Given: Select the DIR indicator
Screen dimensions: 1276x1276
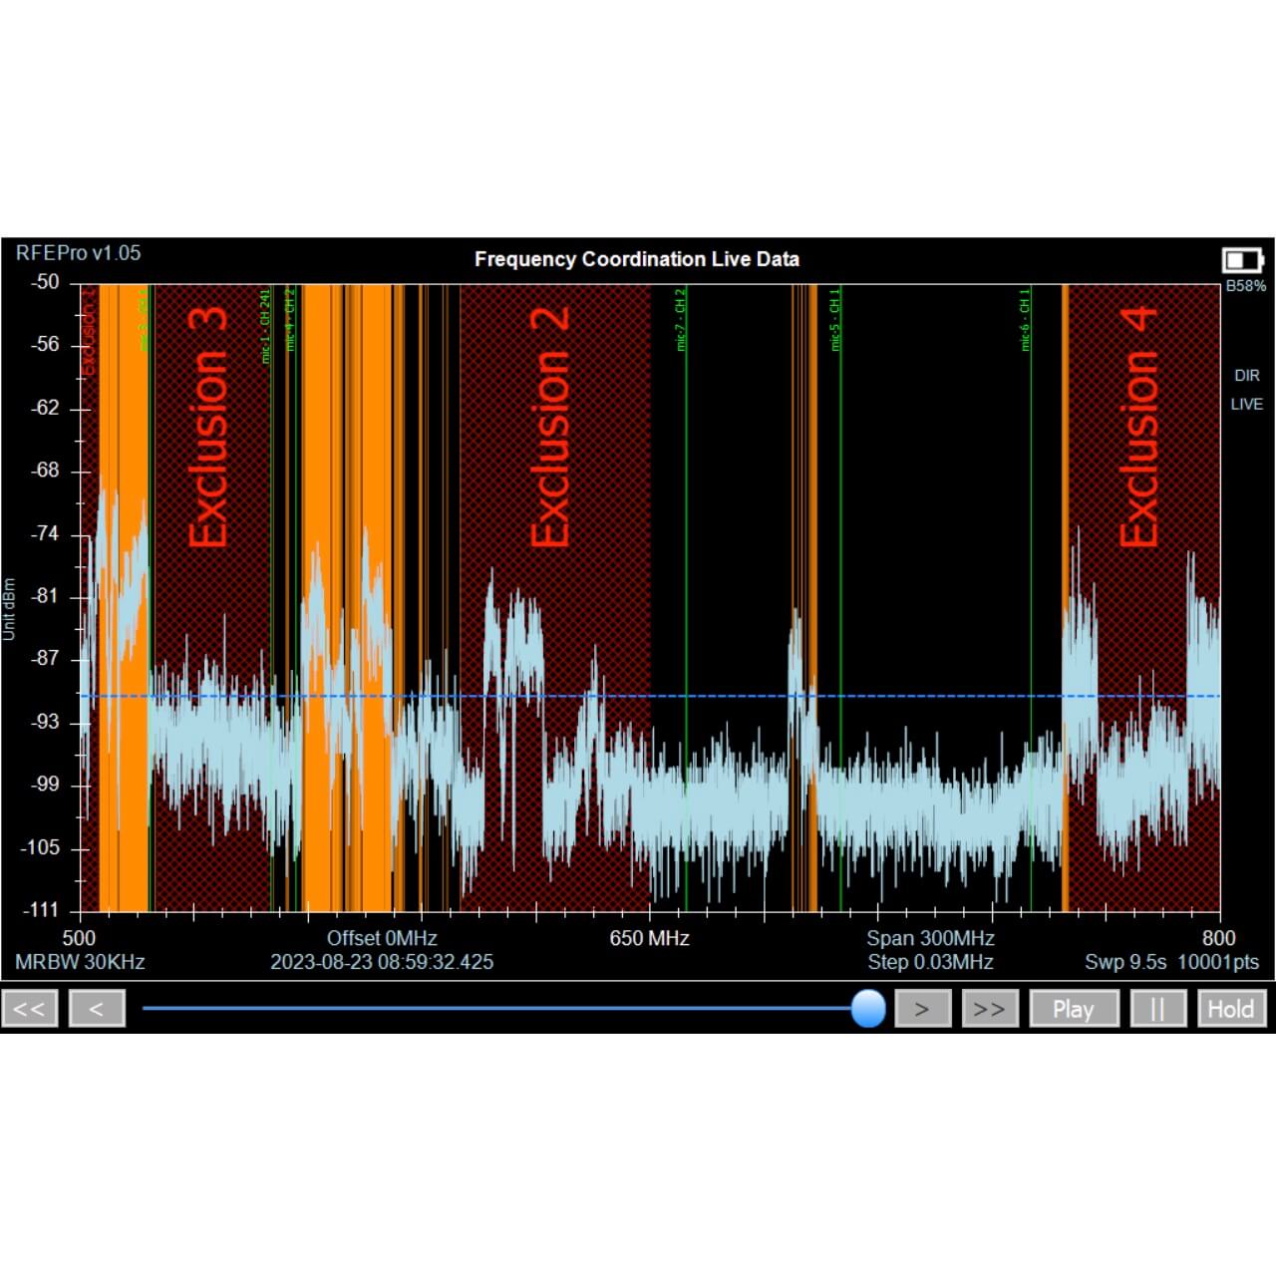Looking at the screenshot, I should tap(1247, 376).
